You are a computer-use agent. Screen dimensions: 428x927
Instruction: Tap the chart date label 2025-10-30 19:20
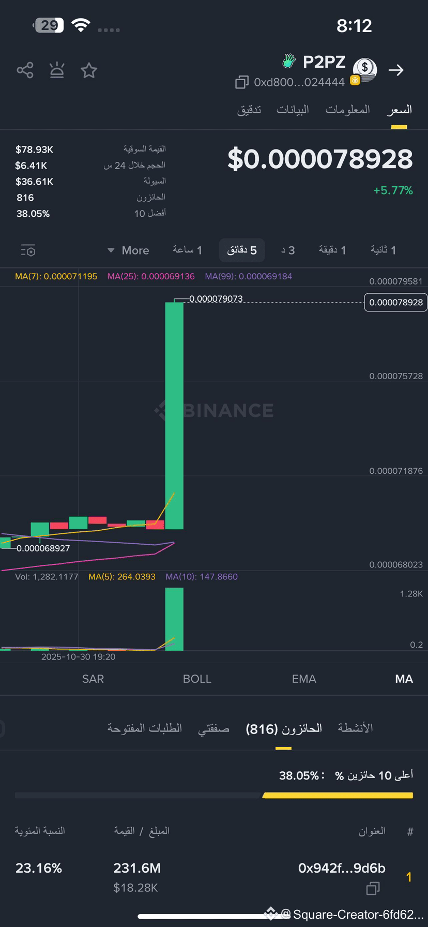coord(78,657)
